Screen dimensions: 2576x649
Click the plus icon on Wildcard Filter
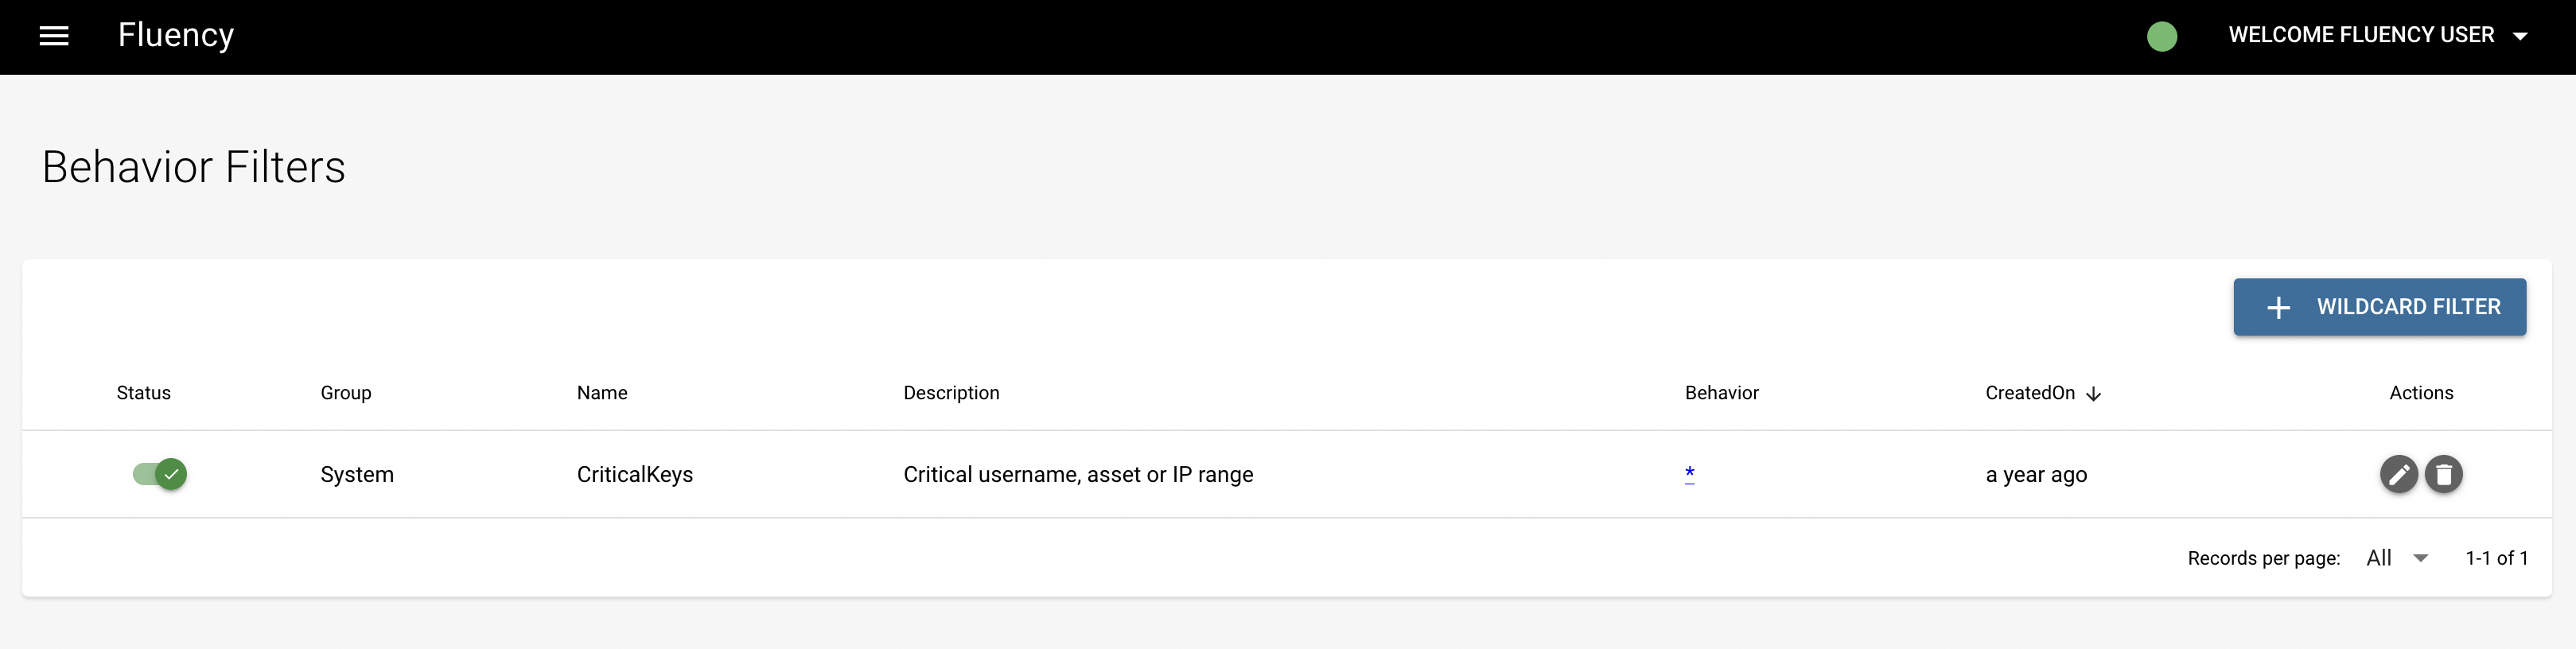coord(2278,307)
